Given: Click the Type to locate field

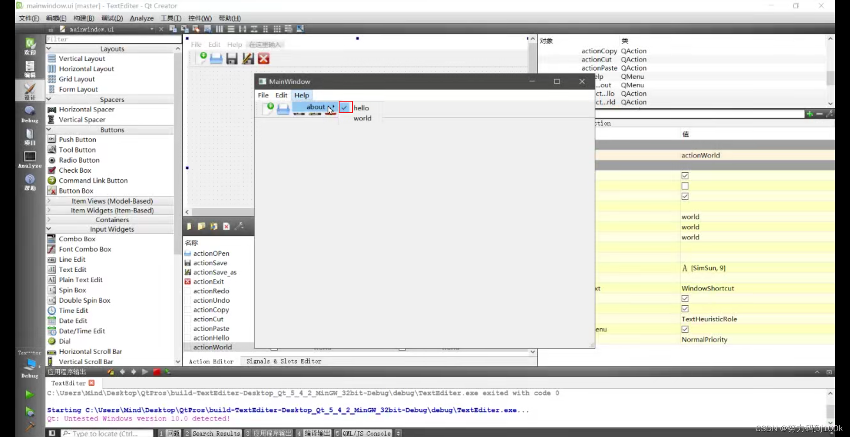Looking at the screenshot, I should pyautogui.click(x=106, y=433).
